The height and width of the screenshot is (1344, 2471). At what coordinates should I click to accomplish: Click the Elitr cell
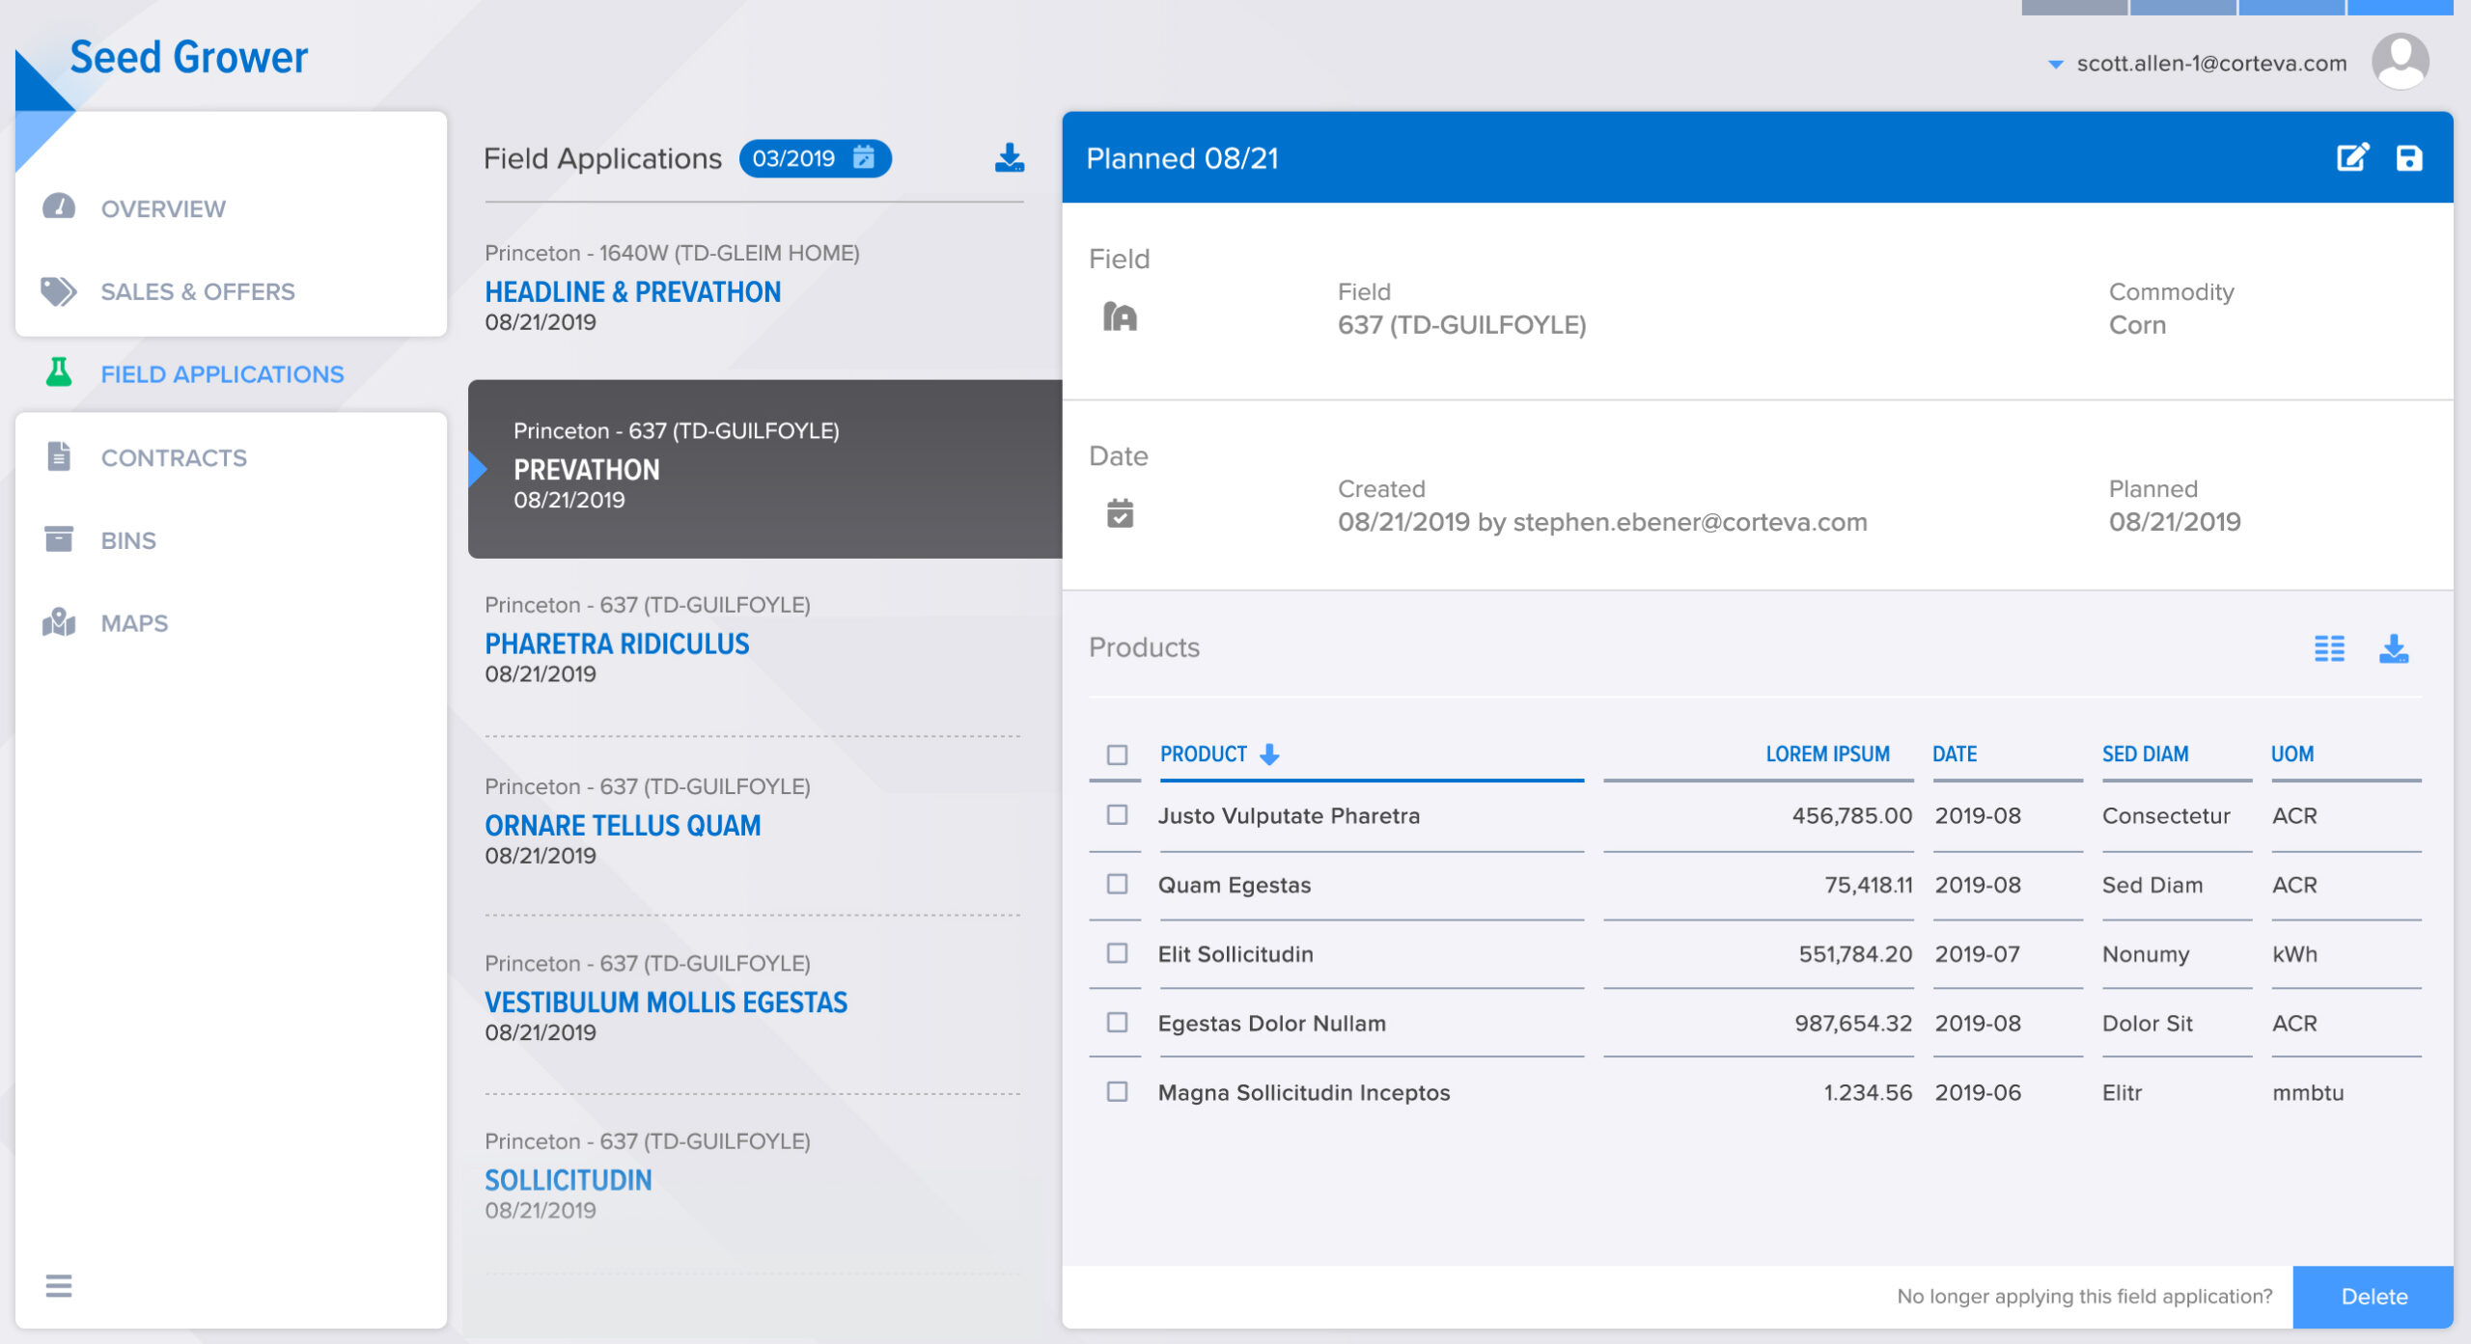2122,1092
